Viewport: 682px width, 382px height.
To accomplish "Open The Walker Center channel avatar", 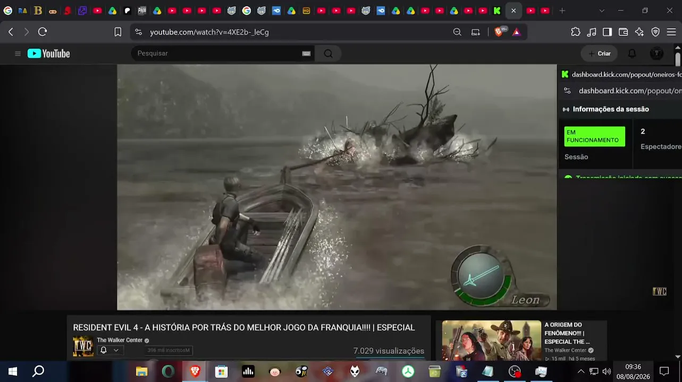I will pyautogui.click(x=83, y=346).
